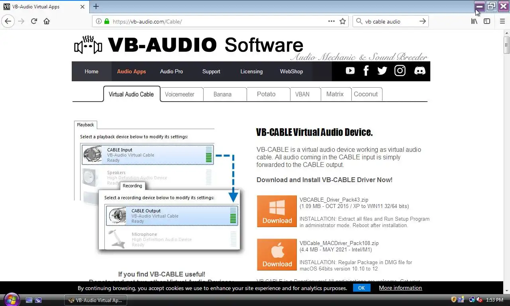Screen dimensions: 510x306
Task: Open the Audio Pro menu item
Action: tap(171, 71)
